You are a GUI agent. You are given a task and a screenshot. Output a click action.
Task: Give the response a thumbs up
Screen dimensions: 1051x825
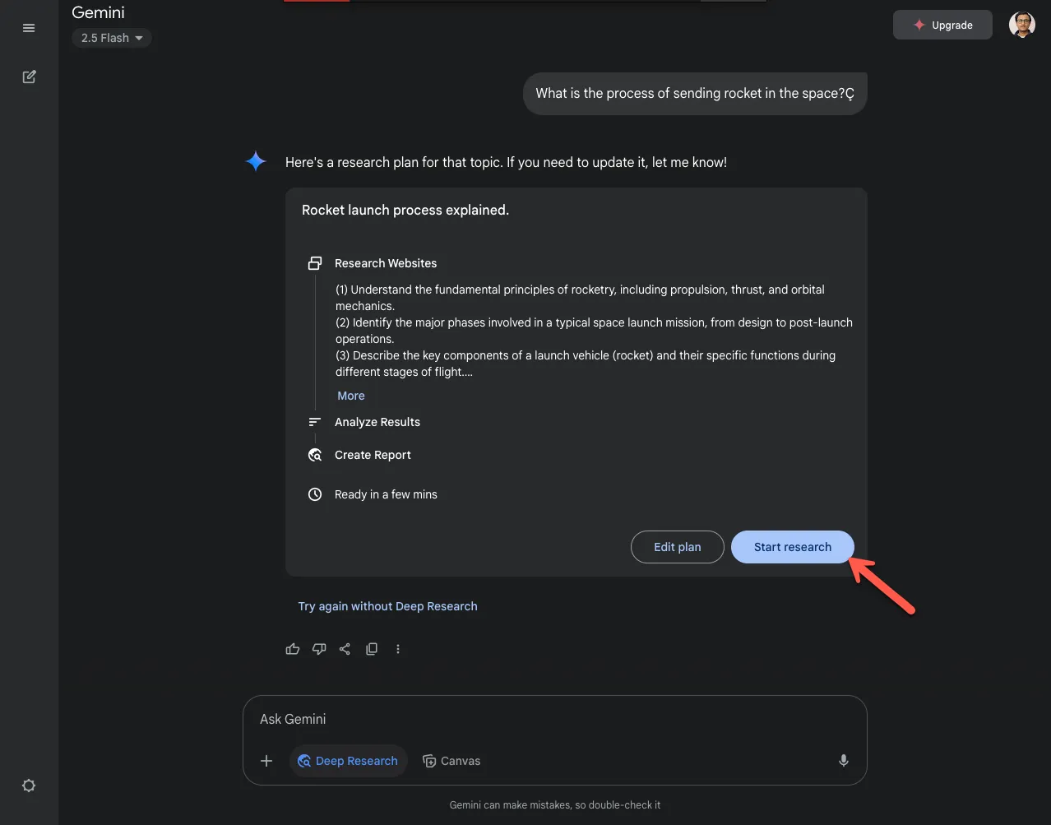pyautogui.click(x=293, y=649)
